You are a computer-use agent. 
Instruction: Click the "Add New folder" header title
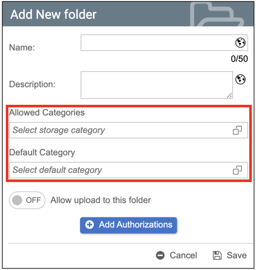[53, 15]
